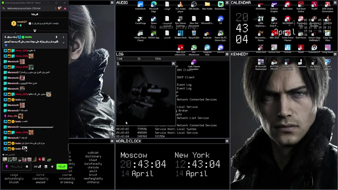This screenshot has width=338, height=190.
Task: Open Overwatch desktop icon
Action: coord(314,49)
